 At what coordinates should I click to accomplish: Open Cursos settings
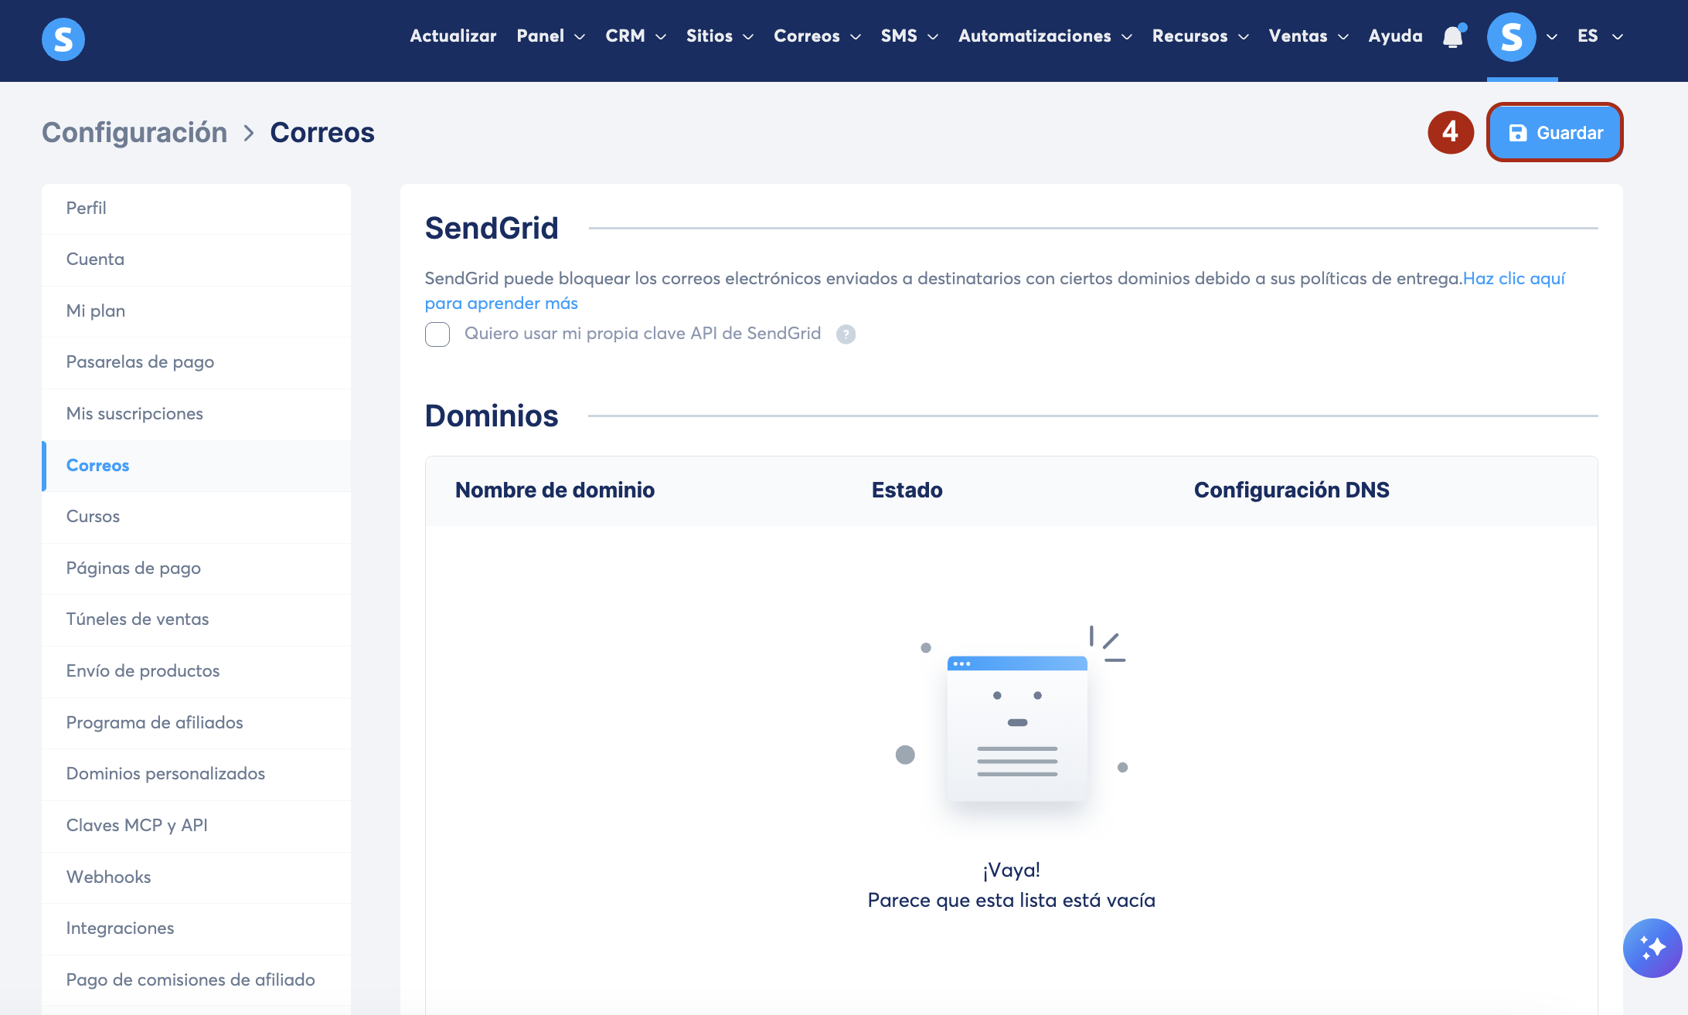[x=196, y=517]
